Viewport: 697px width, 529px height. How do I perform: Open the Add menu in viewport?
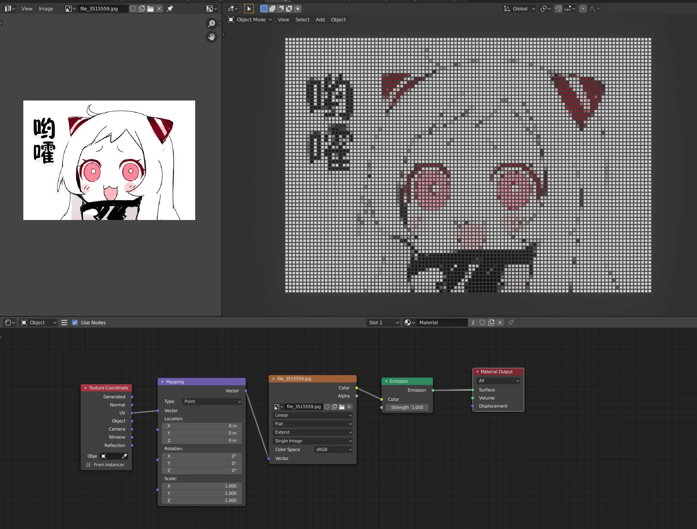(320, 20)
